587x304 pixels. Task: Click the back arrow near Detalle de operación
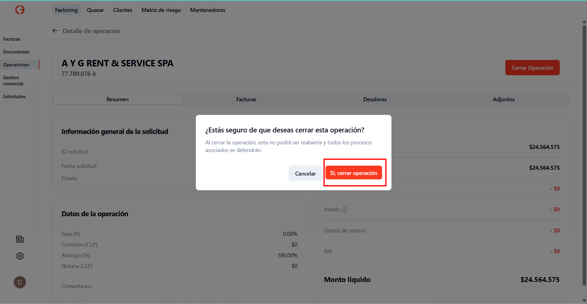coord(55,31)
